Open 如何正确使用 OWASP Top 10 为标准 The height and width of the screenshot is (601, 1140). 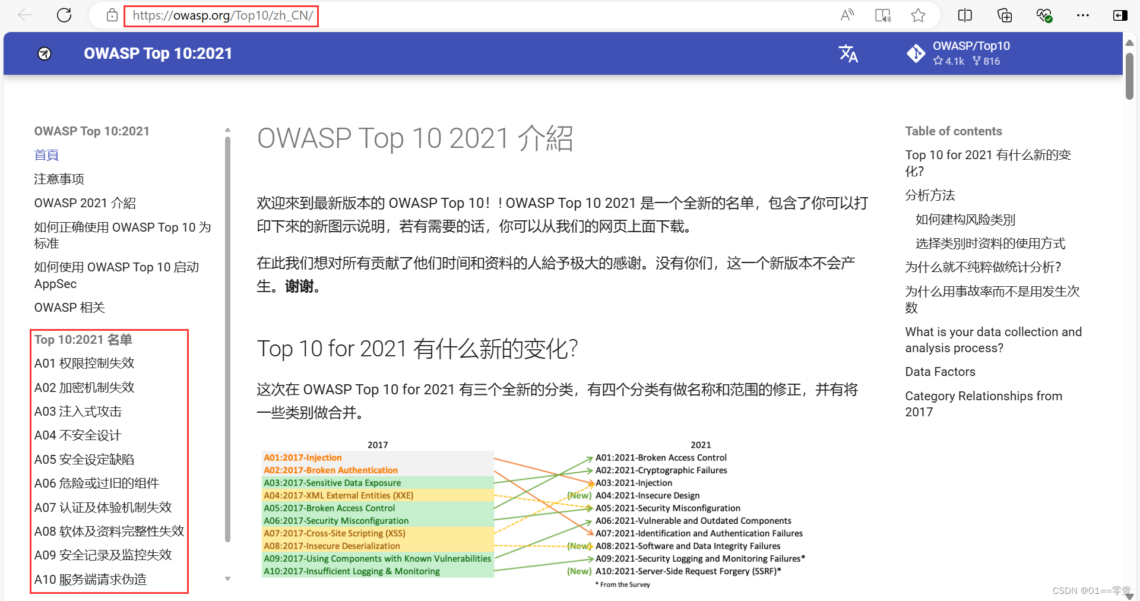coord(122,235)
